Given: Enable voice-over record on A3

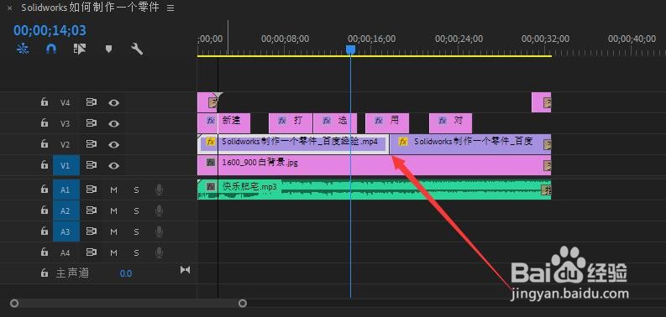Looking at the screenshot, I should pyautogui.click(x=160, y=231).
